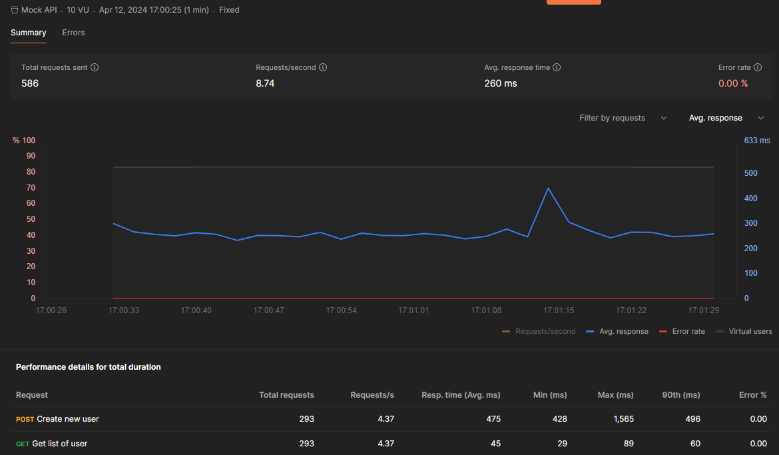Click info icon beside Total requests sent
Screen dimensions: 779x455
click(x=95, y=67)
